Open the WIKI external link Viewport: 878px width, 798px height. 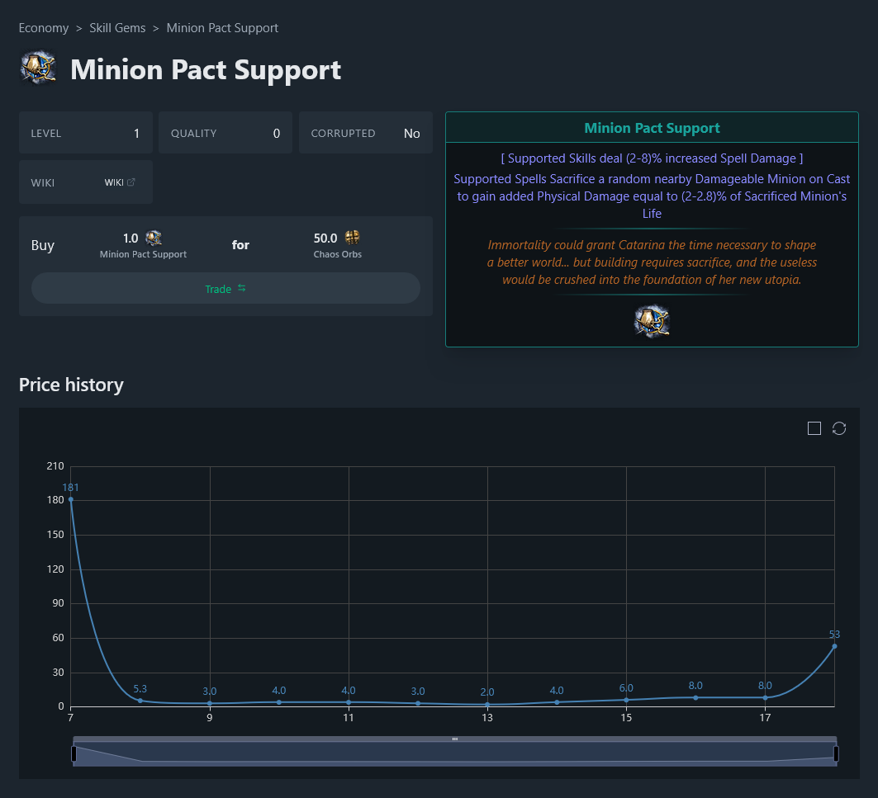point(119,182)
